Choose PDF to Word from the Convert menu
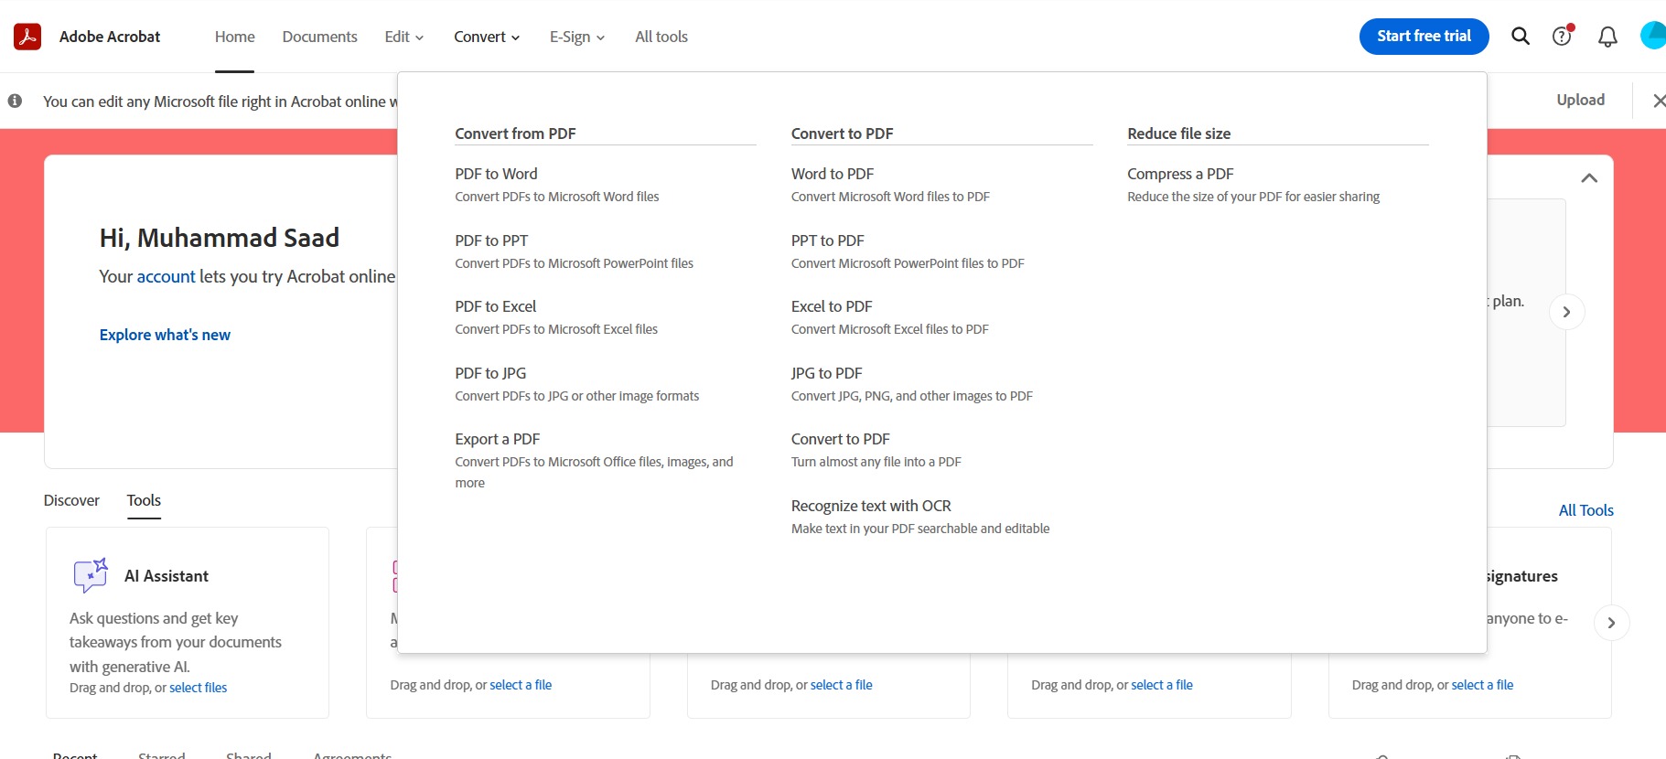The image size is (1666, 759). point(496,174)
